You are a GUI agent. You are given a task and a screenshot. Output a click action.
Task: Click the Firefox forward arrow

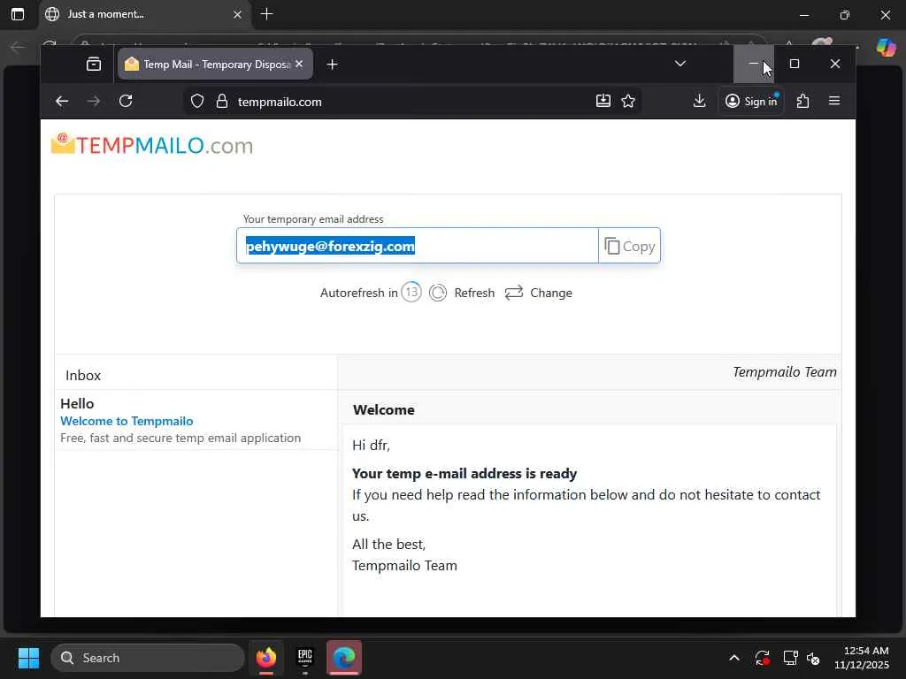(94, 101)
